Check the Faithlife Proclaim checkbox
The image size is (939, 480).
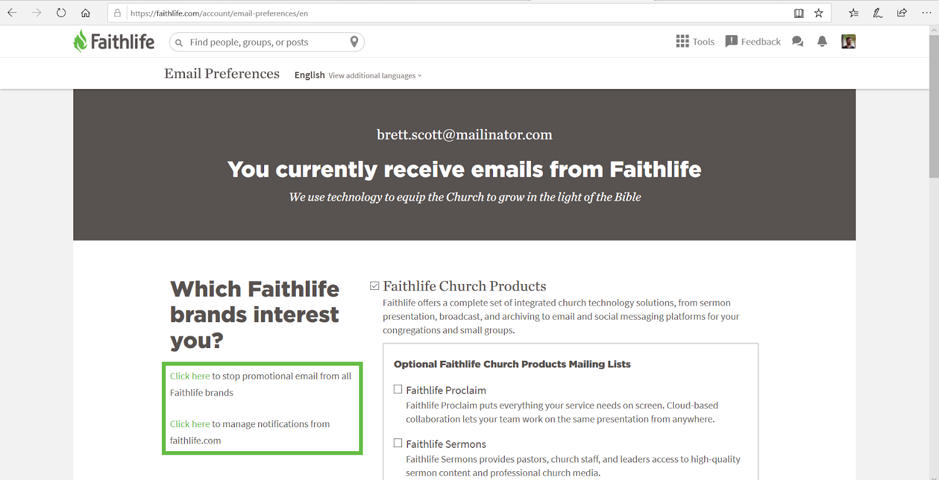click(x=398, y=389)
